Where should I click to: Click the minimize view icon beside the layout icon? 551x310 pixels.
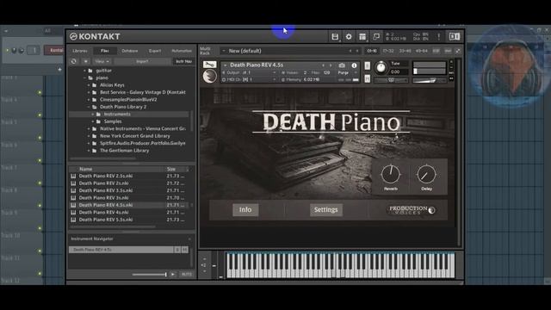click(376, 36)
